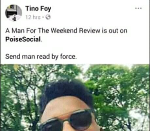This screenshot has height=131, width=150.
Task: Click the word 'Review' in the post
Action: click(x=90, y=31)
